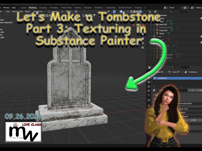Expand the Base.001 outliner item

tap(154, 25)
